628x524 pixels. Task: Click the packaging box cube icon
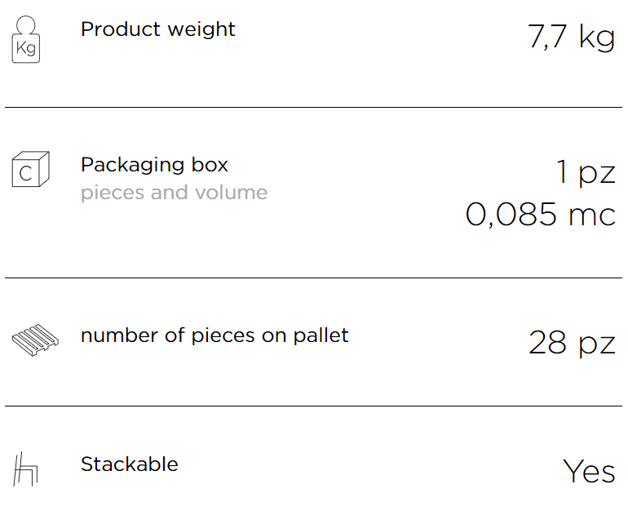click(x=31, y=169)
